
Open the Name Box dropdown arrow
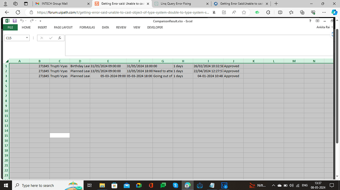pyautogui.click(x=27, y=38)
